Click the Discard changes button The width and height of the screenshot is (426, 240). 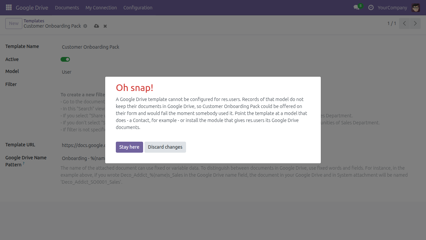click(x=165, y=147)
